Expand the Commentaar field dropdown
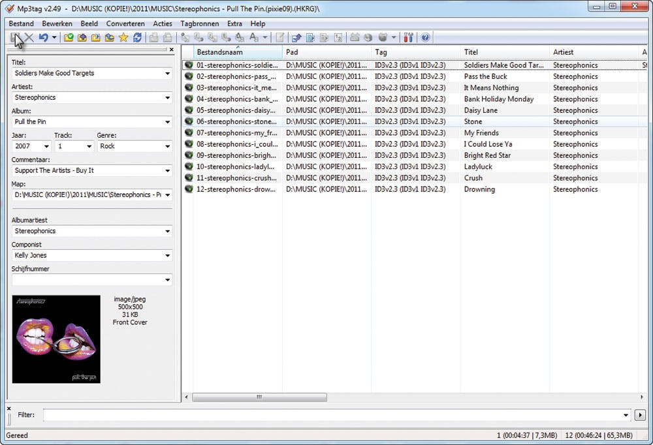 [x=167, y=171]
